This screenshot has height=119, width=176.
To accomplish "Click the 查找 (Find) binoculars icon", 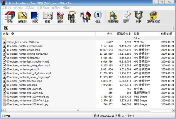I will 72,15.
